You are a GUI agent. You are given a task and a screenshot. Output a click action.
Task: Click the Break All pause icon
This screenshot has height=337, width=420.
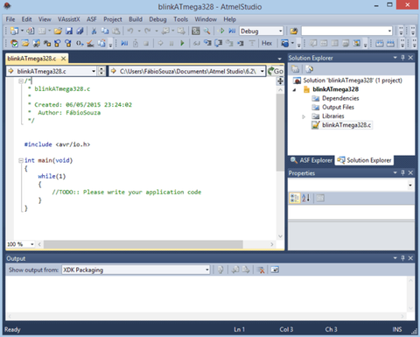point(171,43)
